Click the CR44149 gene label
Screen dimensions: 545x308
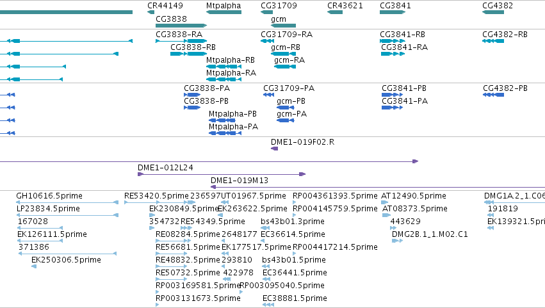click(x=165, y=6)
